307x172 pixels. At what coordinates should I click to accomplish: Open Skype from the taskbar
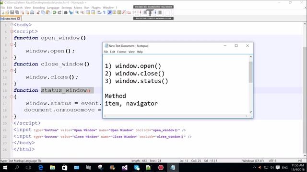coord(137,168)
